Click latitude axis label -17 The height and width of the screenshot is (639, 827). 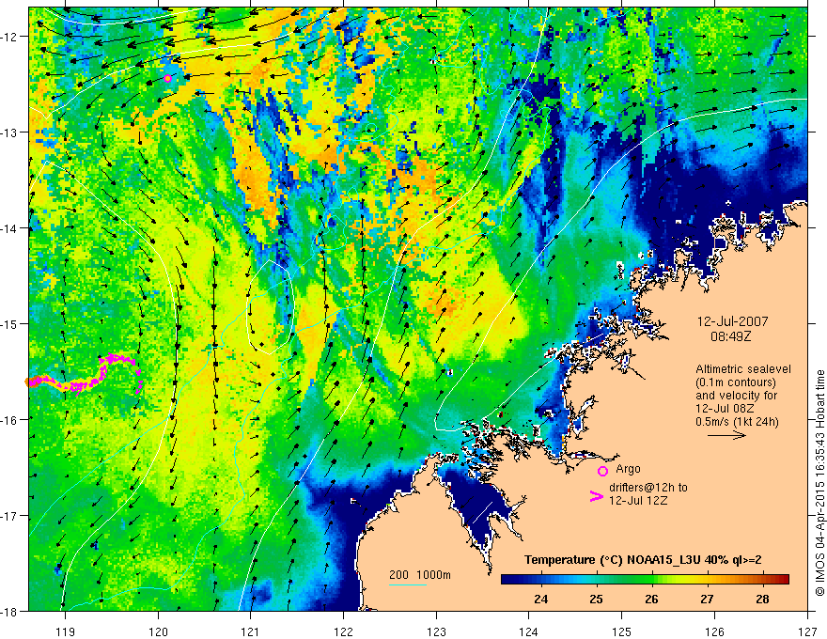point(9,515)
